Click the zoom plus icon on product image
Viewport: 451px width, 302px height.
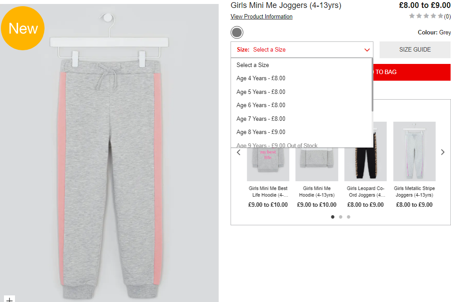tap(9, 299)
